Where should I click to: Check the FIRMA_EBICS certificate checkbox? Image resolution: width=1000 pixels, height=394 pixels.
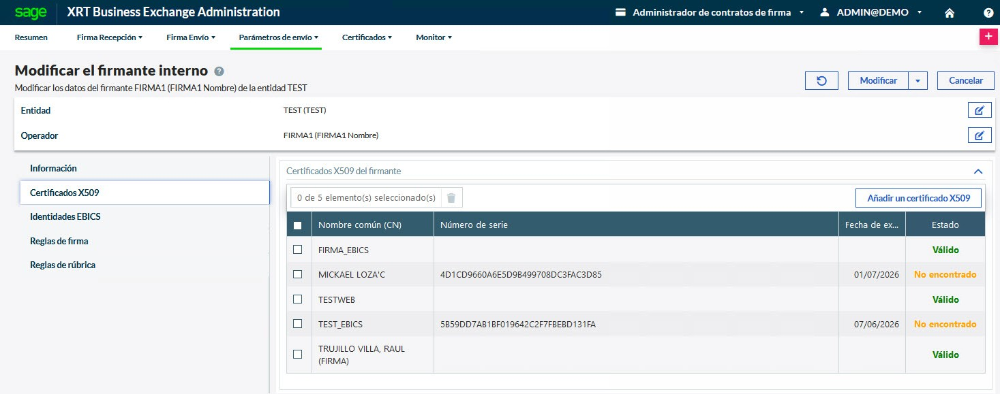(297, 250)
